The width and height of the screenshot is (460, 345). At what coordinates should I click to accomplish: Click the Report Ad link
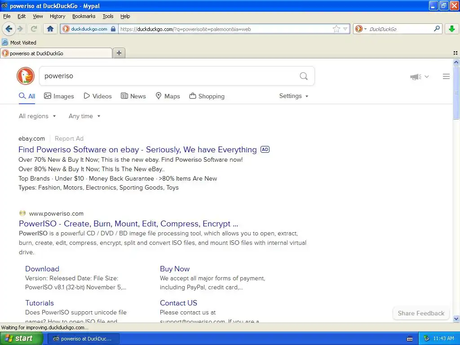point(69,138)
